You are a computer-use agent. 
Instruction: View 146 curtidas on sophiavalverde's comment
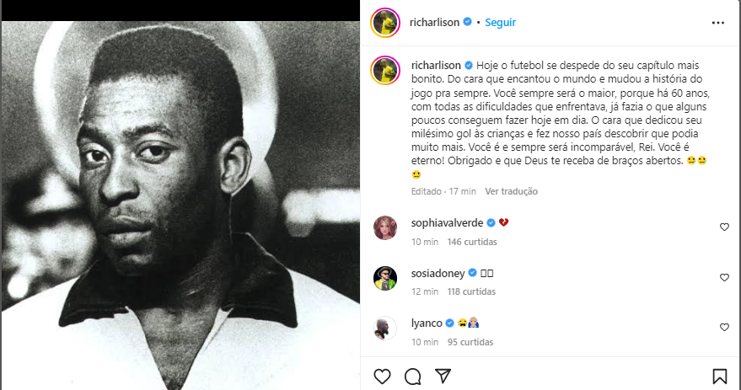coord(472,242)
